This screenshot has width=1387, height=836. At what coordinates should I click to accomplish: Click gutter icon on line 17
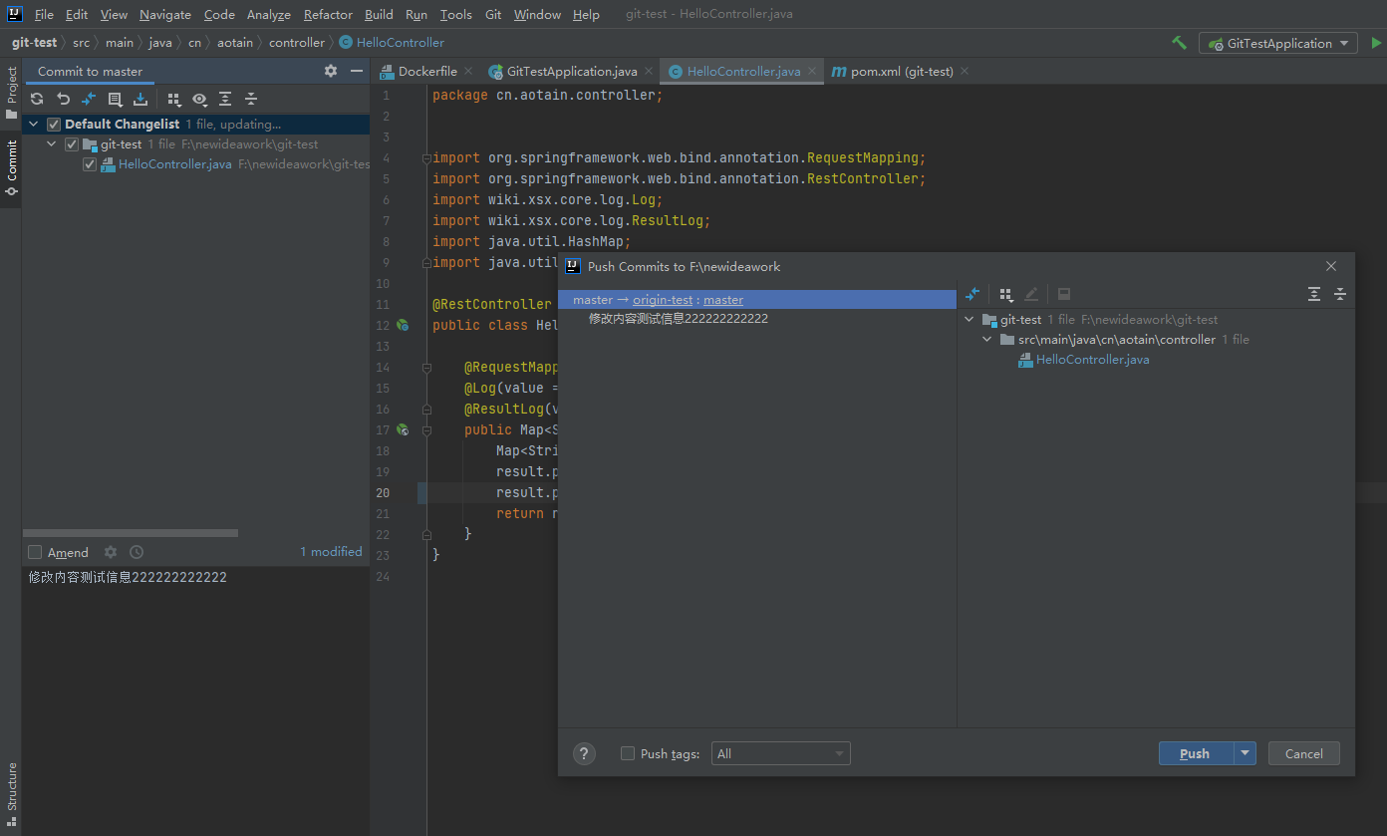coord(403,429)
